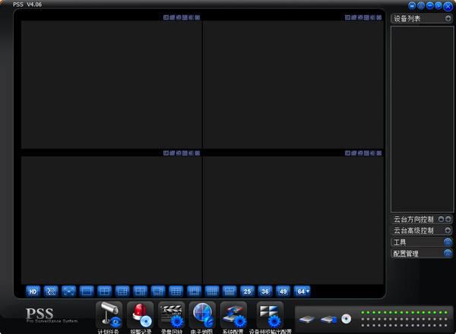Click the plus button on 云台方向控制

pos(448,219)
